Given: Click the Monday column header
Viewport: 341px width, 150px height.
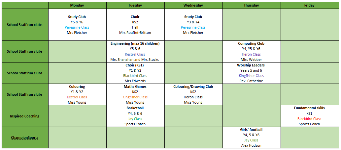Looking at the screenshot, I should click(77, 5).
